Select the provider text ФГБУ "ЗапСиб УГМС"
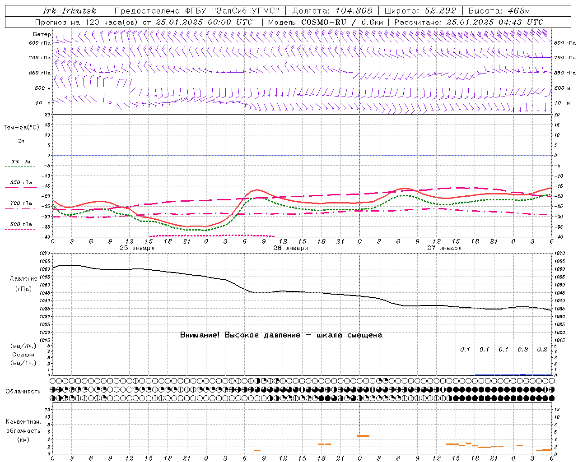The image size is (578, 462). point(233,11)
